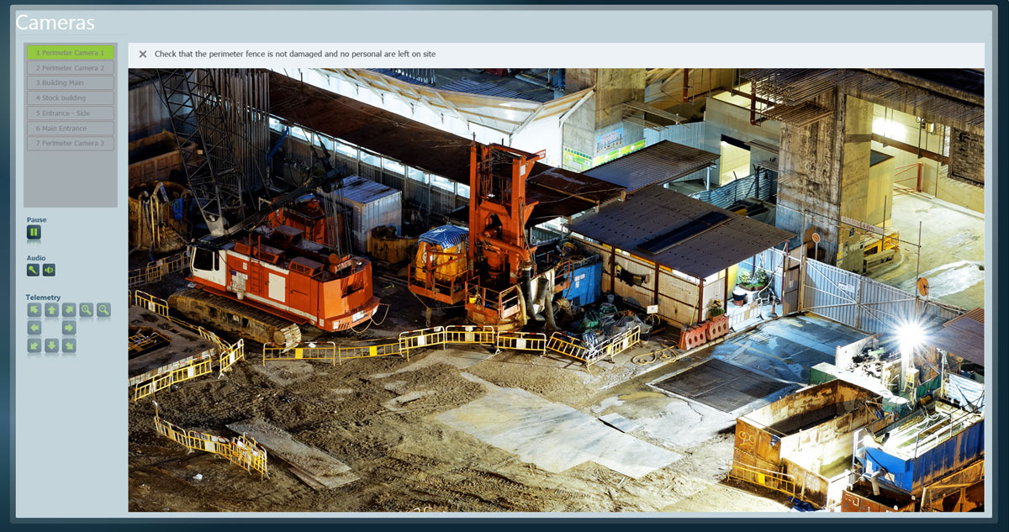Select Perimeter Camera 1 from list
The image size is (1009, 532).
[x=70, y=53]
